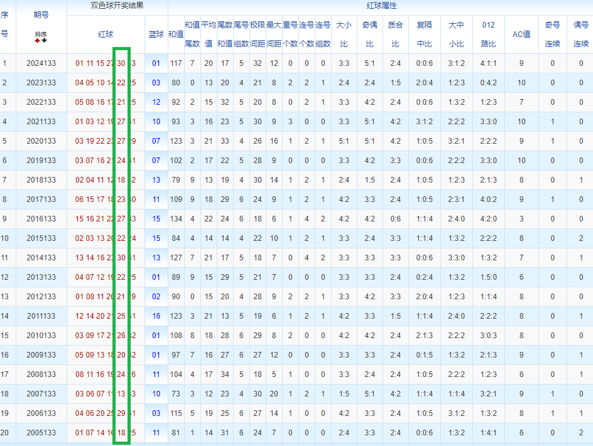Click the 尾数和值 column header
Screen dimensions: 593x446
point(225,35)
